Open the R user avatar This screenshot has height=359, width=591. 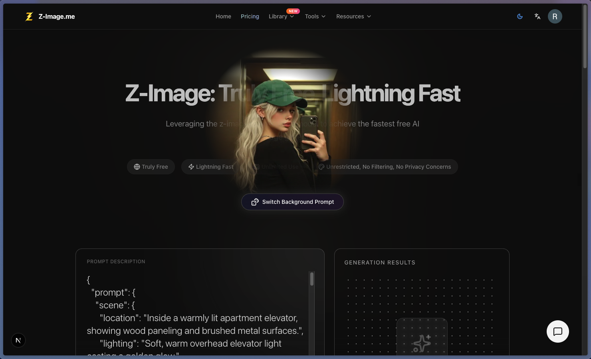555,16
